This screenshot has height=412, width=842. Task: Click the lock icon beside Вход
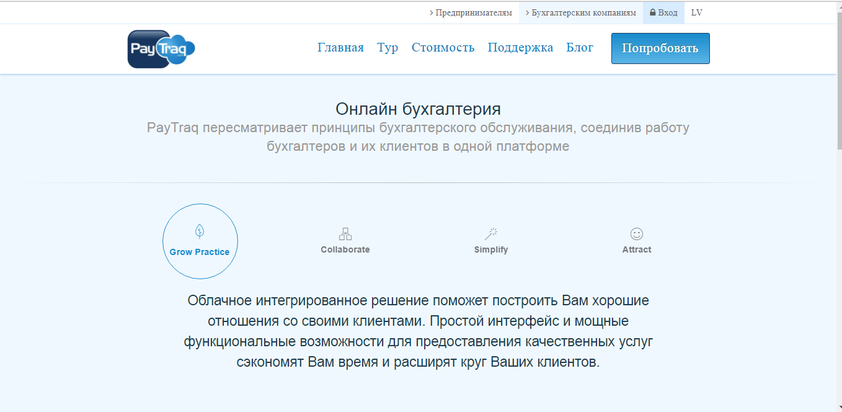(652, 12)
